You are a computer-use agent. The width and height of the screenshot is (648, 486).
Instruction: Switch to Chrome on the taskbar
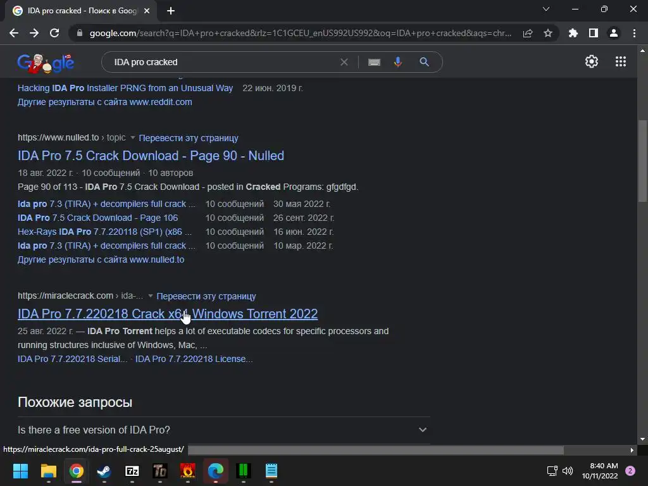point(77,471)
